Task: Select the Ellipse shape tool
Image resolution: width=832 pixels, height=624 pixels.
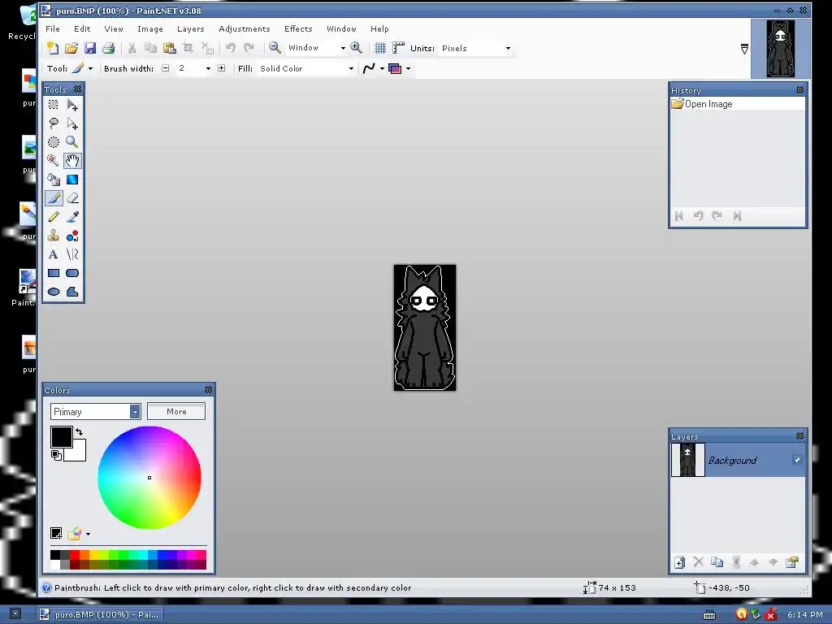Action: point(54,292)
